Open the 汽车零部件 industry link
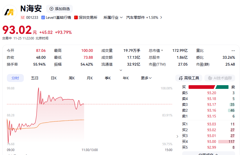 (x=143, y=17)
